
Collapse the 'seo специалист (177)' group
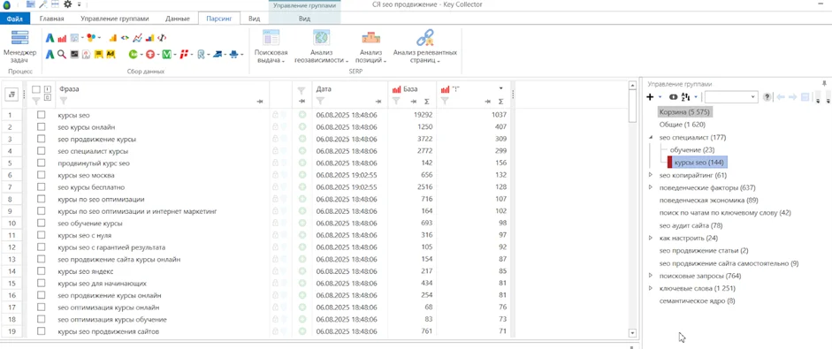[651, 137]
